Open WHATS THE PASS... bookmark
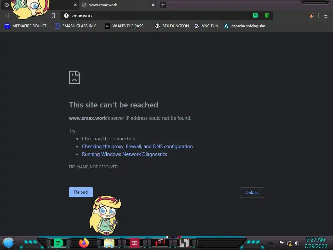The image size is (333, 250). (x=126, y=26)
